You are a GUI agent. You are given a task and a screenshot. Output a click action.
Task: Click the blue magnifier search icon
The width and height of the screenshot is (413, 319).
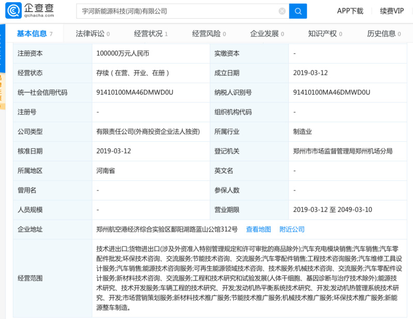[298, 11]
